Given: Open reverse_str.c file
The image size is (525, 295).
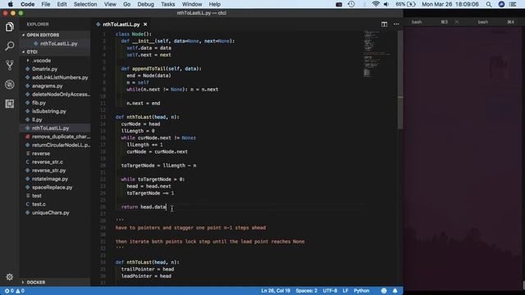Looking at the screenshot, I should coord(48,162).
